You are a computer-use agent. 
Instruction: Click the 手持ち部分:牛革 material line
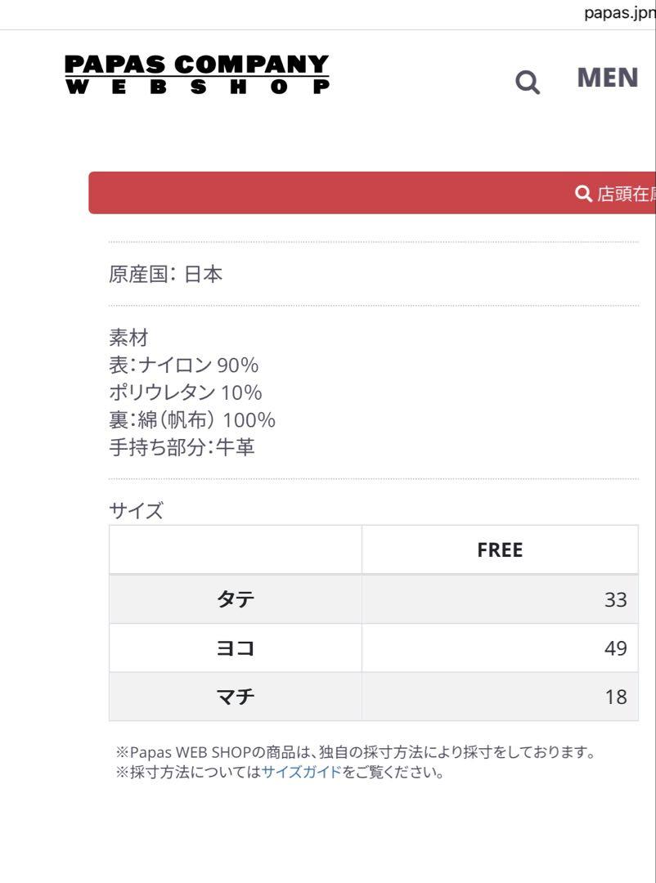[x=182, y=447]
